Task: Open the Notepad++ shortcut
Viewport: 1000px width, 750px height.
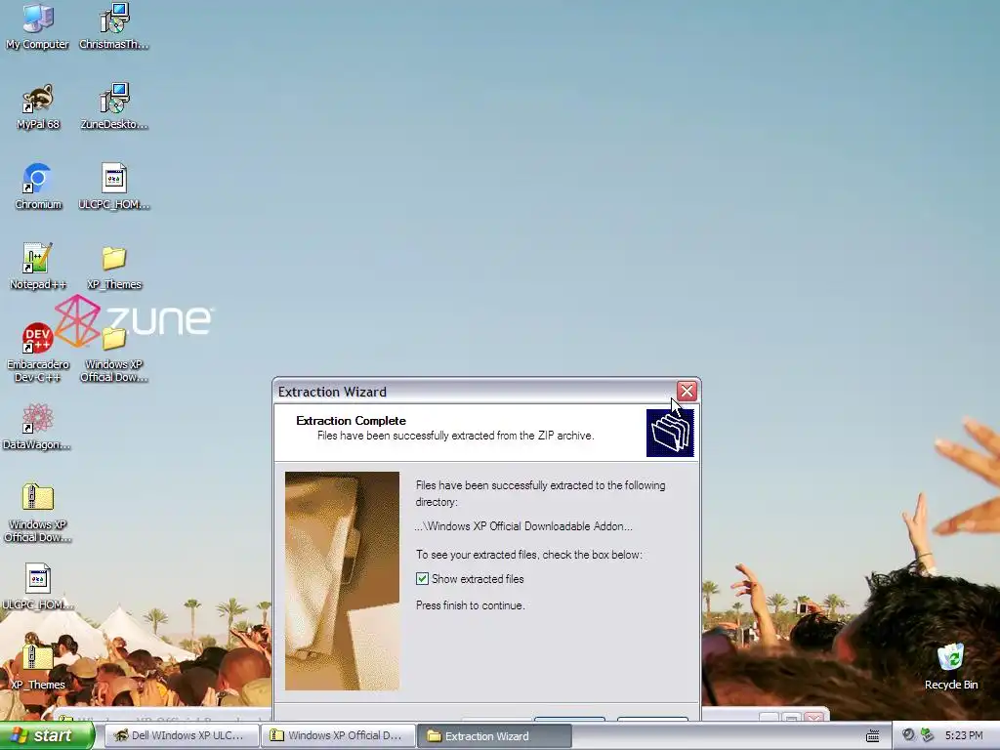Action: click(x=38, y=267)
